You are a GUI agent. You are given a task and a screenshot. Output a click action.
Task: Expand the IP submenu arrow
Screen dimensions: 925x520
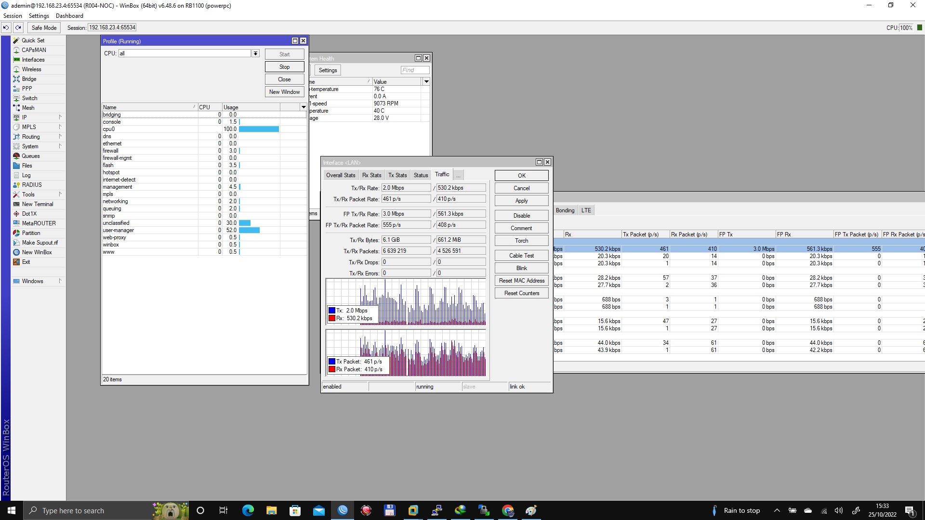(60, 117)
